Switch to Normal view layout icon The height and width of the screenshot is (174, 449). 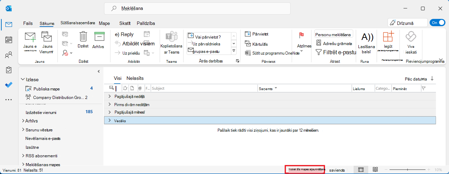point(361,170)
